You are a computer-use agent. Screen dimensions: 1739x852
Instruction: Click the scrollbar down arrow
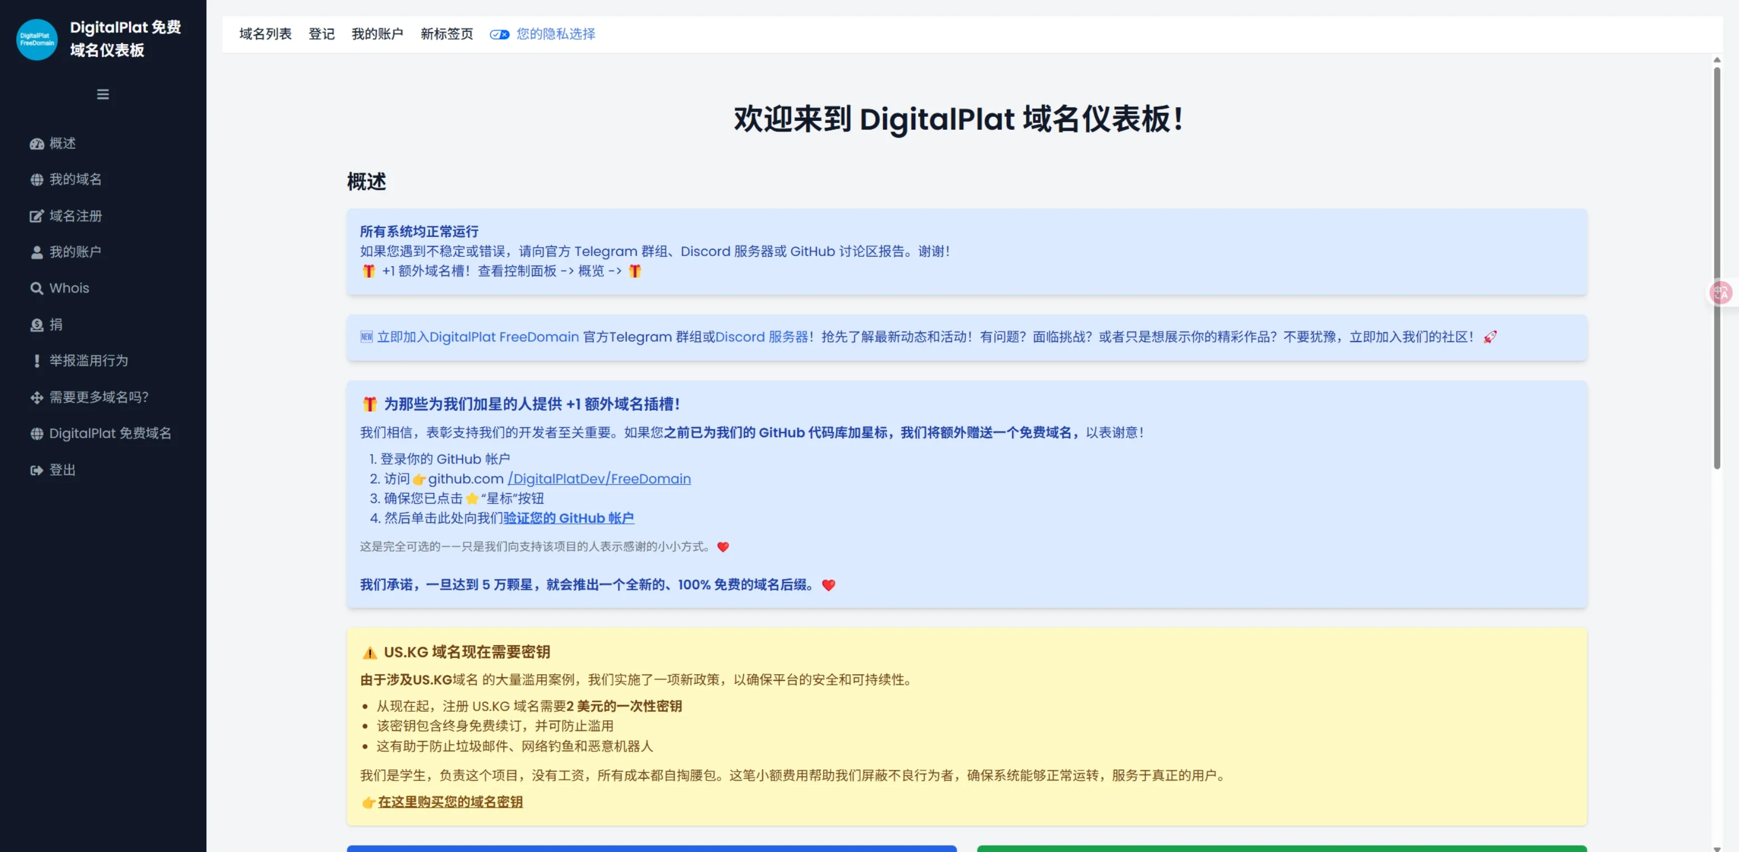pyautogui.click(x=1717, y=848)
